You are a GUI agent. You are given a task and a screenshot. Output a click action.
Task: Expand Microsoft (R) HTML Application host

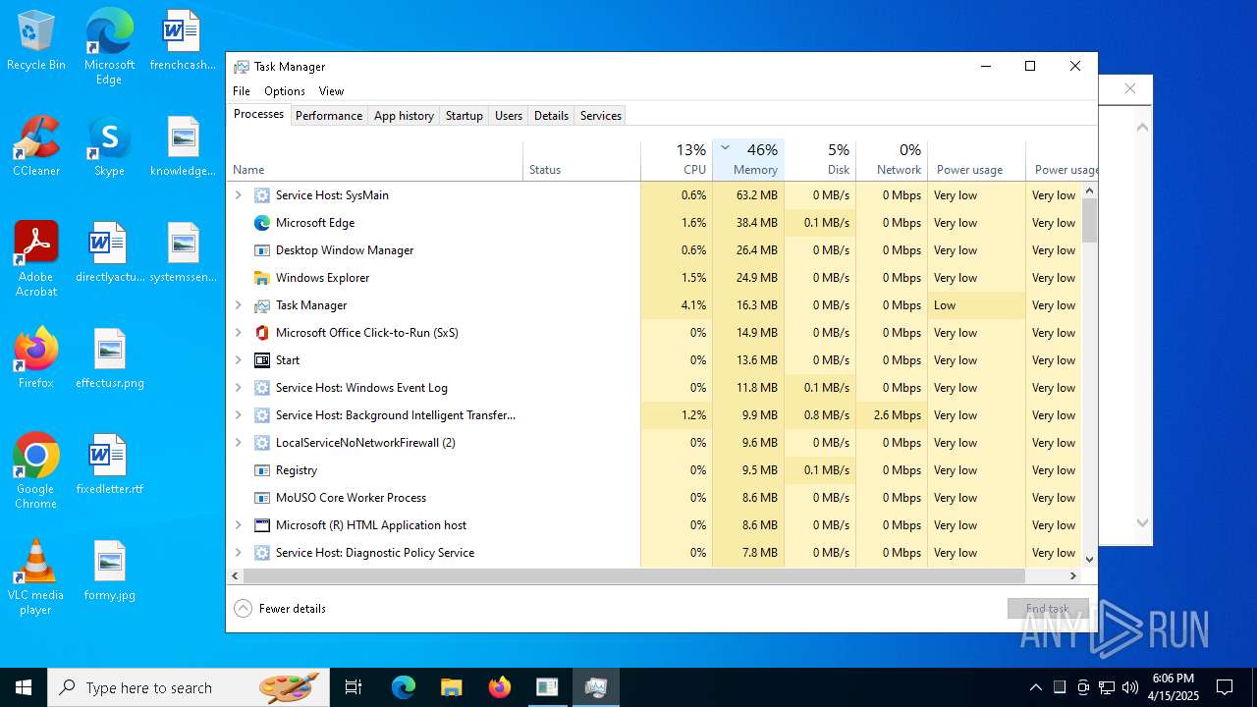(238, 525)
